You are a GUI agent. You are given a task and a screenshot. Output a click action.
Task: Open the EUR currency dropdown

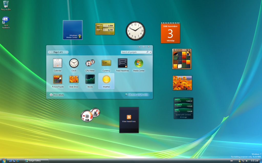pyautogui.click(x=99, y=30)
